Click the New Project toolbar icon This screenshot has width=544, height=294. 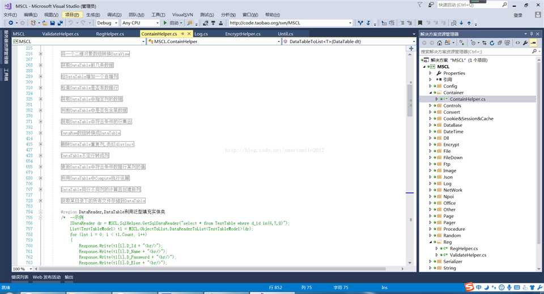tap(33, 23)
